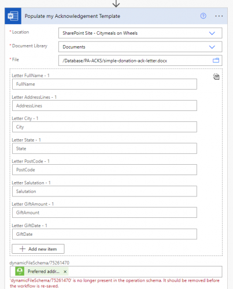Focus the Letter PostCode field

(105, 170)
